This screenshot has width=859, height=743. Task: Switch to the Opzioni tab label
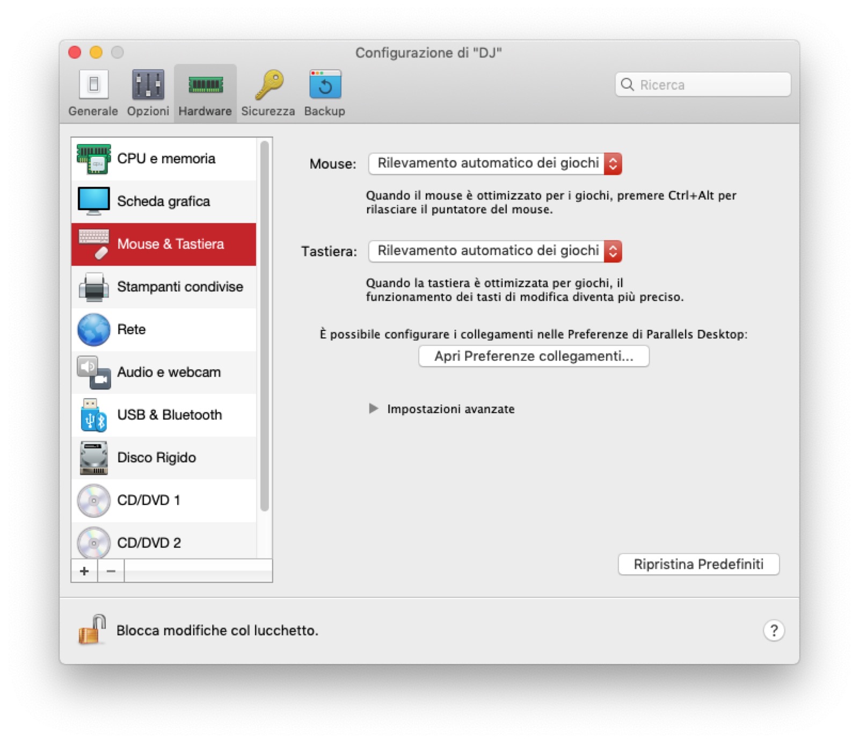tap(148, 111)
